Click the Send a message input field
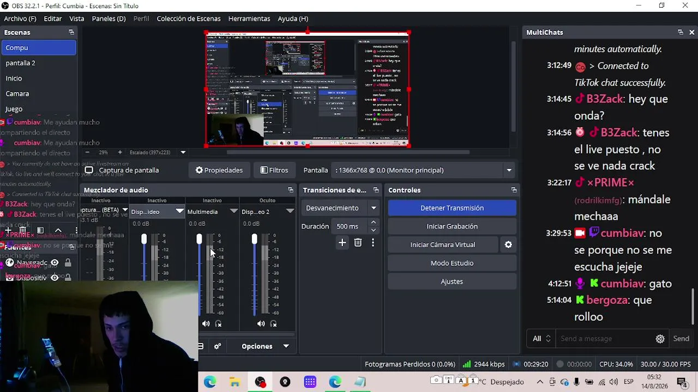Viewport: 698px width, 392px height. point(605,339)
